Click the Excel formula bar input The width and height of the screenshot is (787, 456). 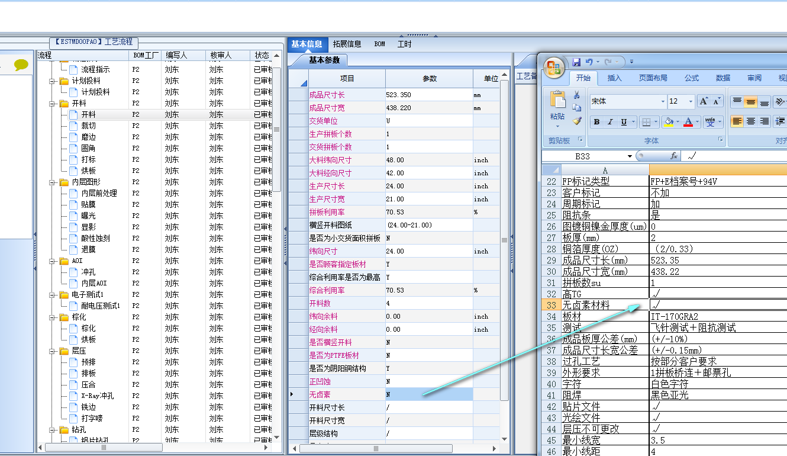(734, 156)
